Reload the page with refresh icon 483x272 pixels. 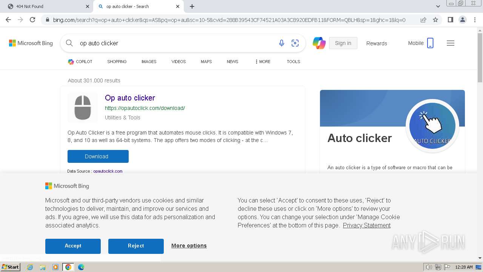point(32,20)
